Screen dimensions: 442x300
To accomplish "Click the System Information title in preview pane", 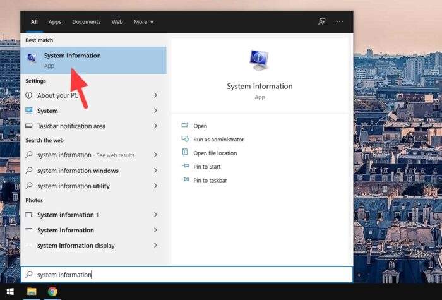I will (x=260, y=86).
